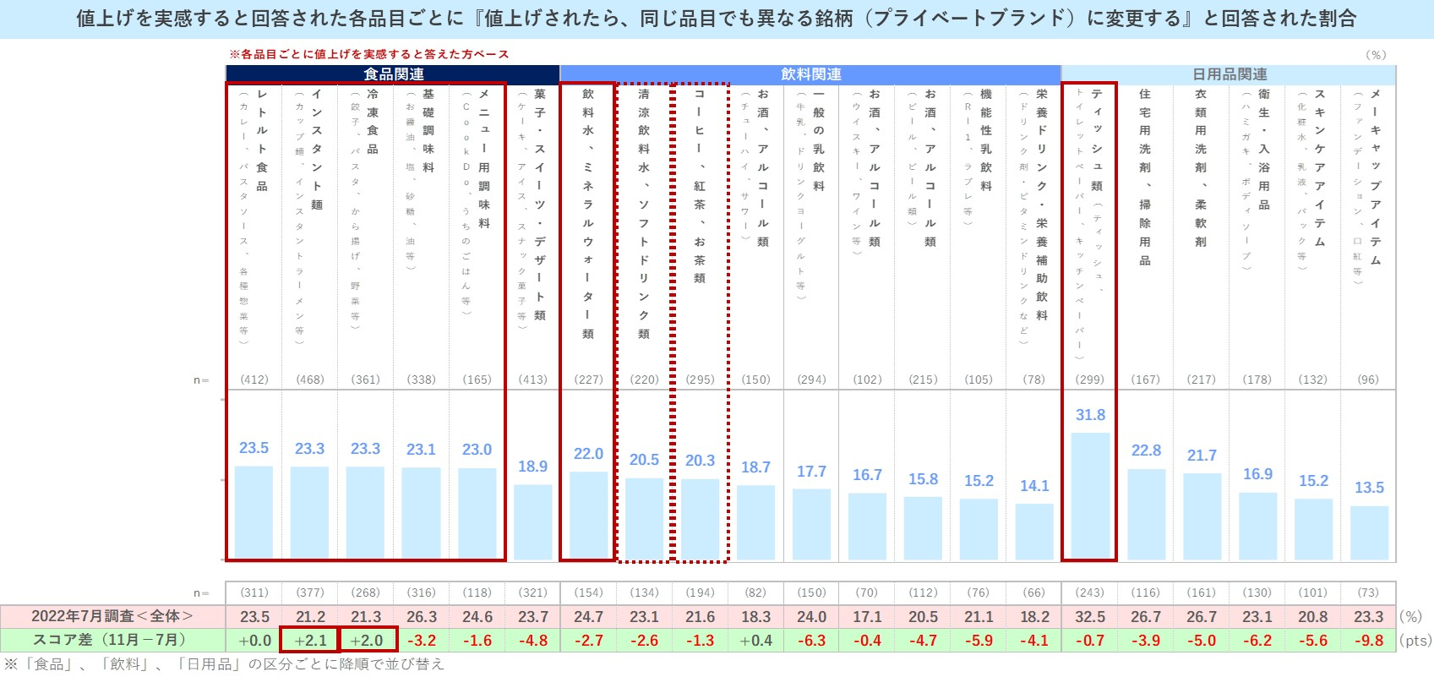Image resolution: width=1434 pixels, height=677 pixels.
Task: Click the 菓子・スイーツ・デザート類 bar showing 18.9
Action: (x=532, y=521)
